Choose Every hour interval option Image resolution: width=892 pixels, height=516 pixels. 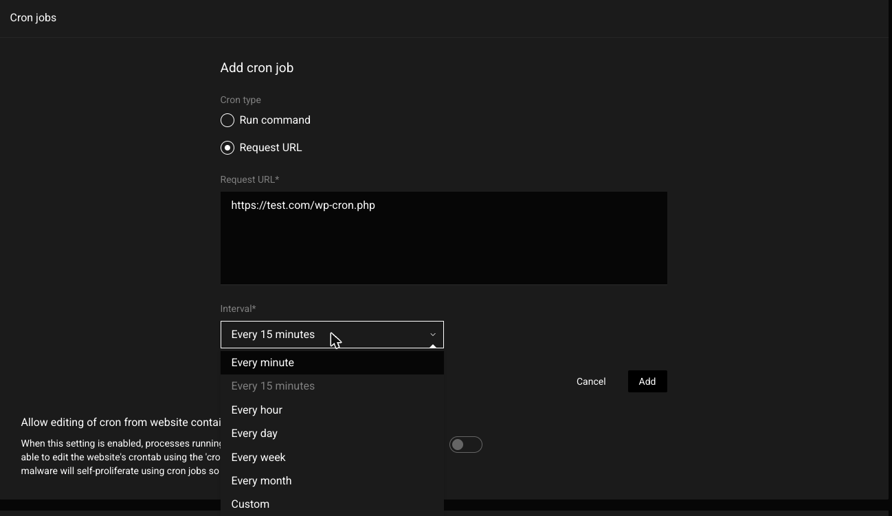pyautogui.click(x=332, y=410)
